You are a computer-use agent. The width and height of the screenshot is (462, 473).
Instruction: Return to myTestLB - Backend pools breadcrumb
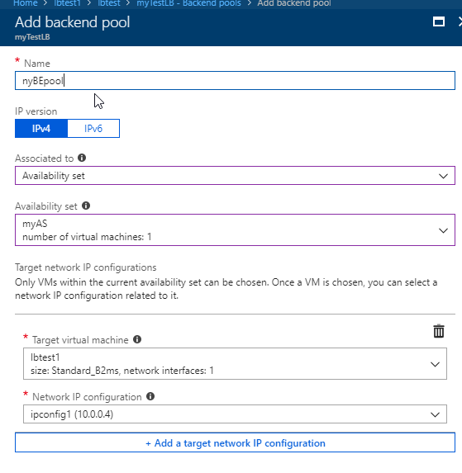coord(188,3)
